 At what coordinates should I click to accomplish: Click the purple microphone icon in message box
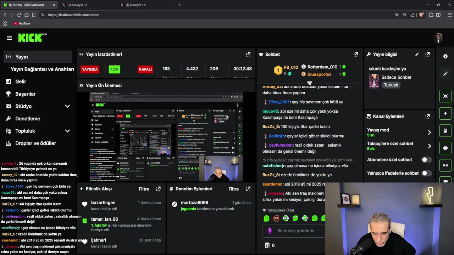pos(270,231)
